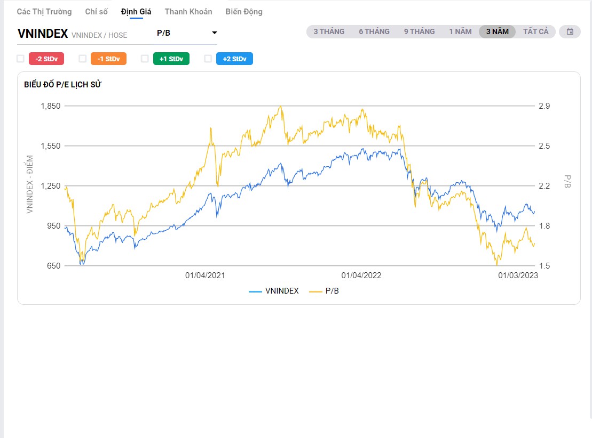Viewport: 592px width, 438px height.
Task: Click the red -2 StDv color label
Action: click(x=46, y=59)
